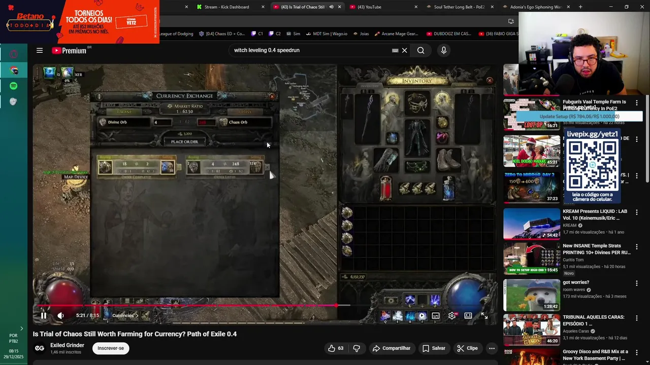Click the YouTube Premium logo

click(x=69, y=50)
